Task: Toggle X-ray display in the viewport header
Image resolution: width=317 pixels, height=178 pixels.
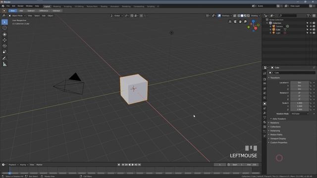Action: coord(235,15)
